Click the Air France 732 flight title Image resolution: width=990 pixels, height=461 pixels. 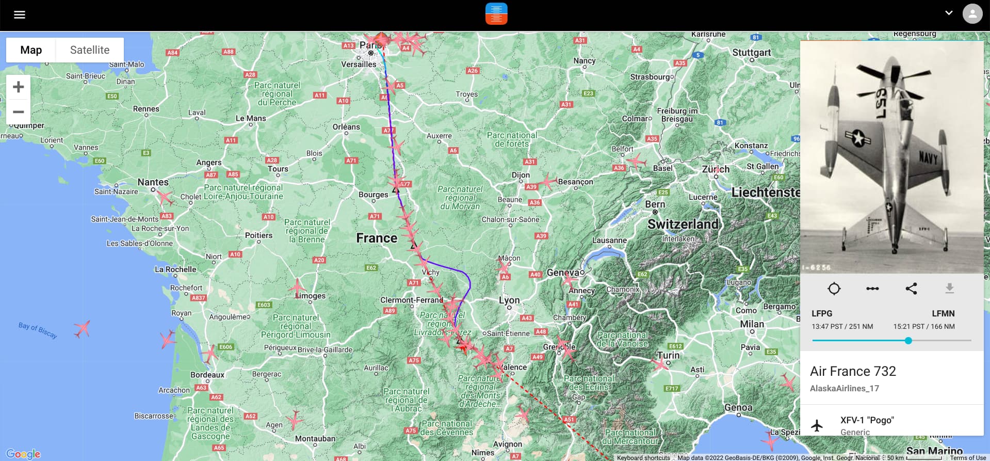point(853,371)
